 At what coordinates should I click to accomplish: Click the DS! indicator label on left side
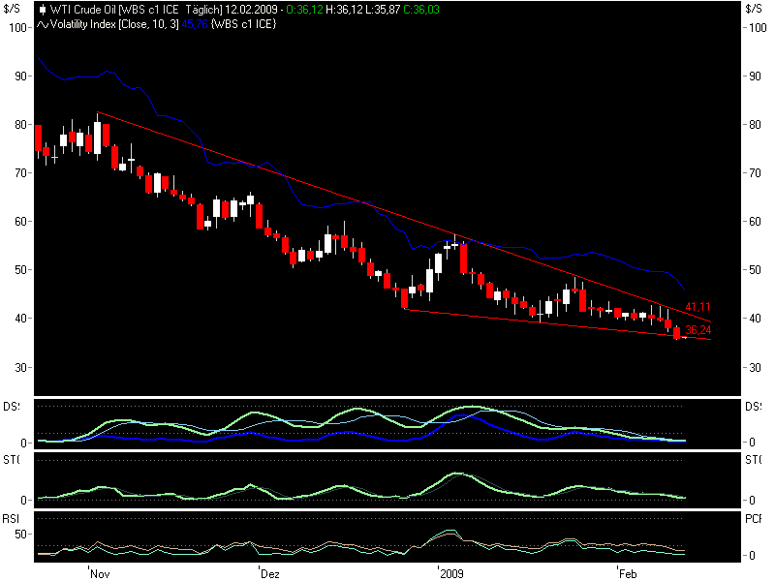(x=12, y=407)
